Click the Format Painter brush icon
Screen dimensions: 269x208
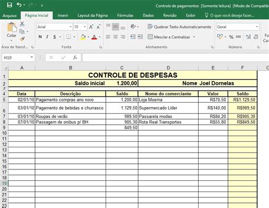[22, 39]
